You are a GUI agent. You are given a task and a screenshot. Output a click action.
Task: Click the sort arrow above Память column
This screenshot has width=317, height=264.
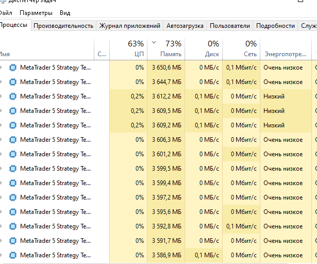pyautogui.click(x=154, y=42)
